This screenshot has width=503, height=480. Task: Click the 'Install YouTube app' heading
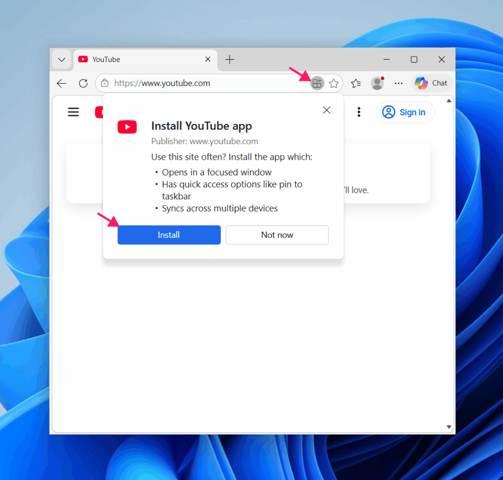(x=201, y=126)
